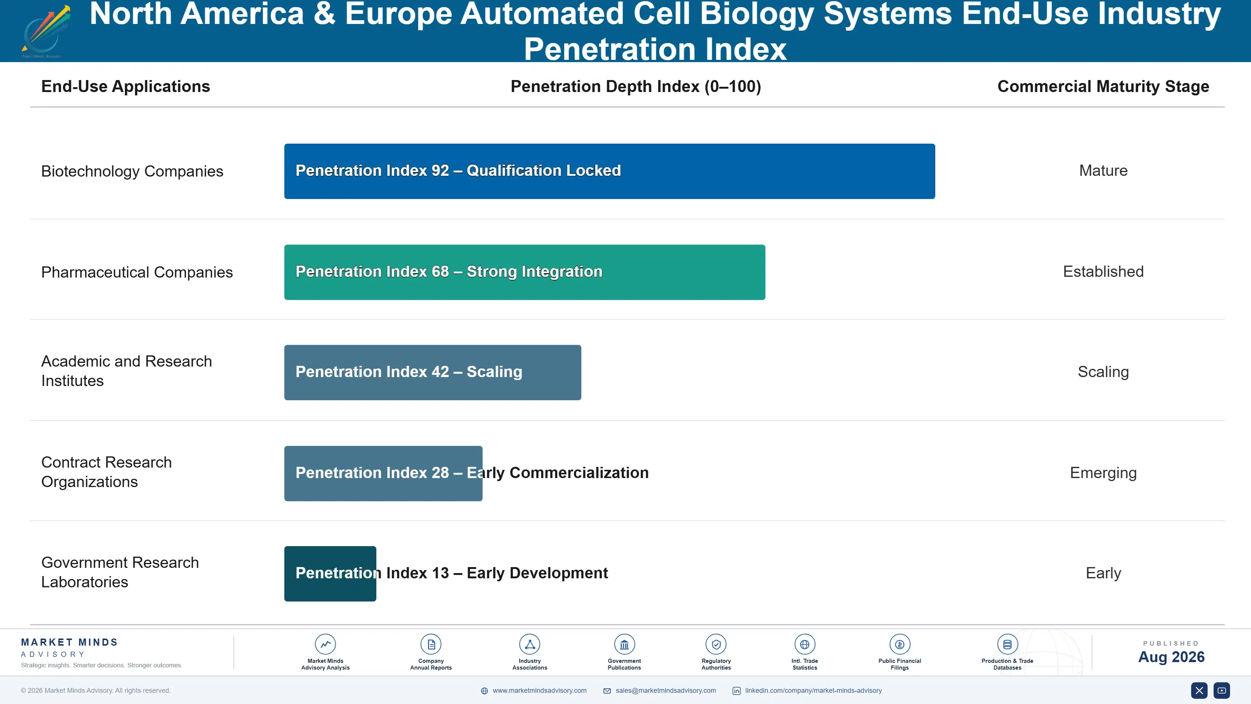Image resolution: width=1251 pixels, height=704 pixels.
Task: Click the Government Publications building icon
Action: pyautogui.click(x=624, y=644)
